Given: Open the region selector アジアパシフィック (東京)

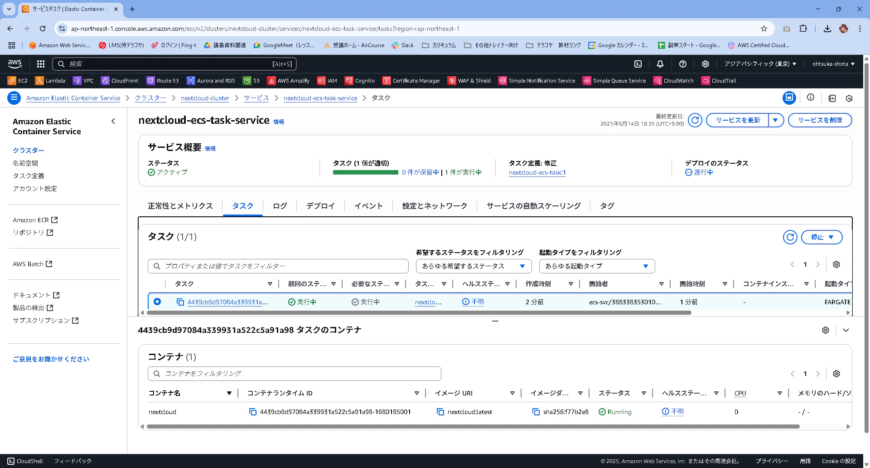Looking at the screenshot, I should [760, 64].
